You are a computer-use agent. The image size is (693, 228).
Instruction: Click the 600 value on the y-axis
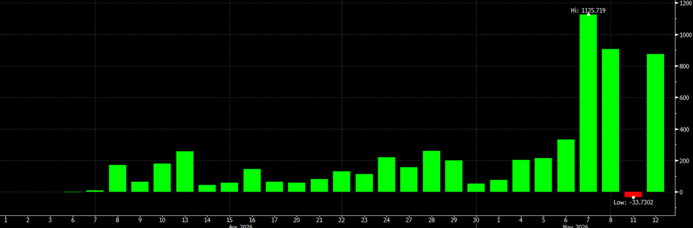(x=684, y=98)
